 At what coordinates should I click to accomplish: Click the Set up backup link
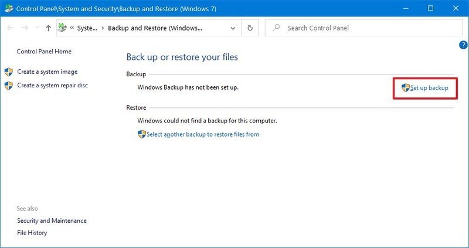point(429,88)
